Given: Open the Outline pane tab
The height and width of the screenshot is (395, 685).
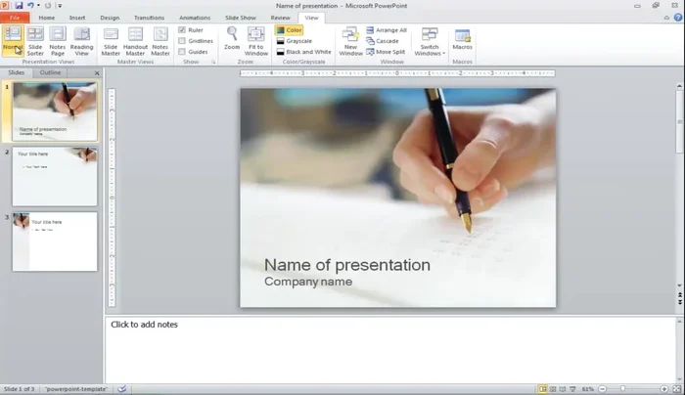Looking at the screenshot, I should (50, 72).
